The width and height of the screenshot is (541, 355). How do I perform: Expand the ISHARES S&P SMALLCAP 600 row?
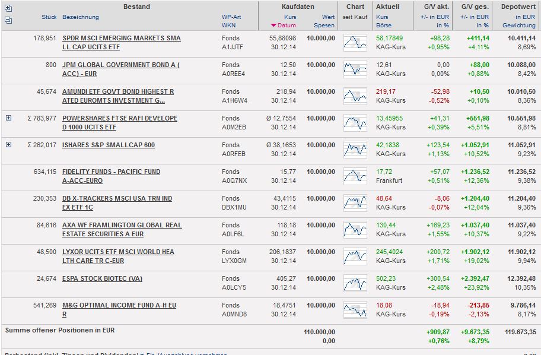coord(8,145)
